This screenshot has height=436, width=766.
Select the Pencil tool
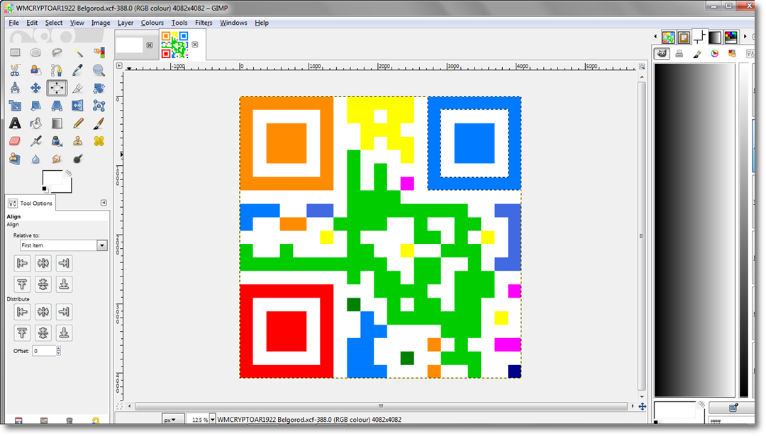click(78, 123)
